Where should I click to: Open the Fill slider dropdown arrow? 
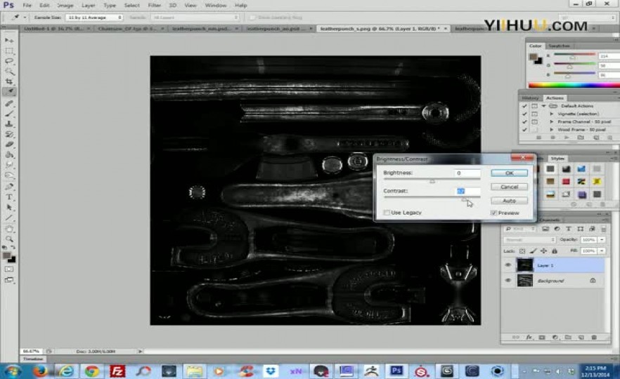tap(602, 251)
